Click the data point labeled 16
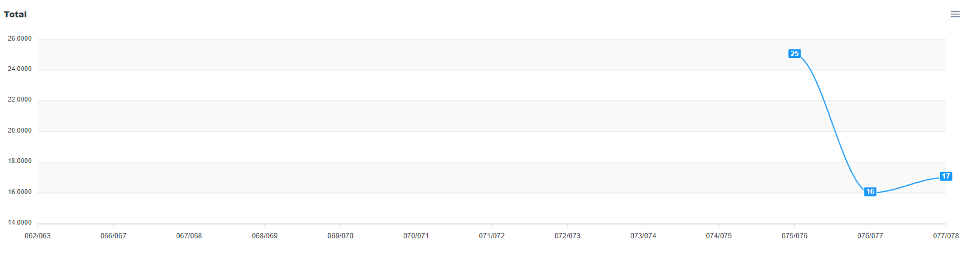Viewport: 965px width, 261px height. pos(870,192)
